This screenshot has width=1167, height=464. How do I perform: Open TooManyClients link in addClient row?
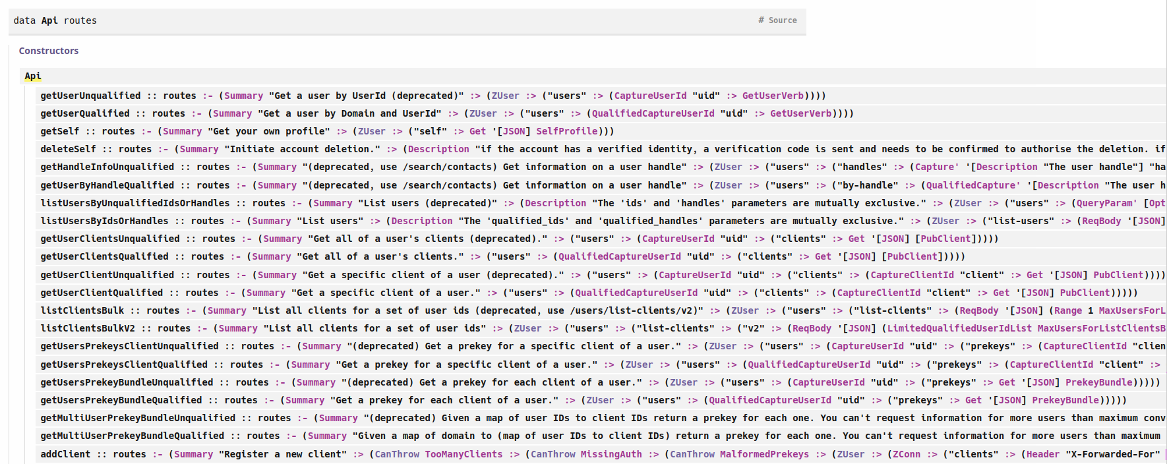(464, 454)
